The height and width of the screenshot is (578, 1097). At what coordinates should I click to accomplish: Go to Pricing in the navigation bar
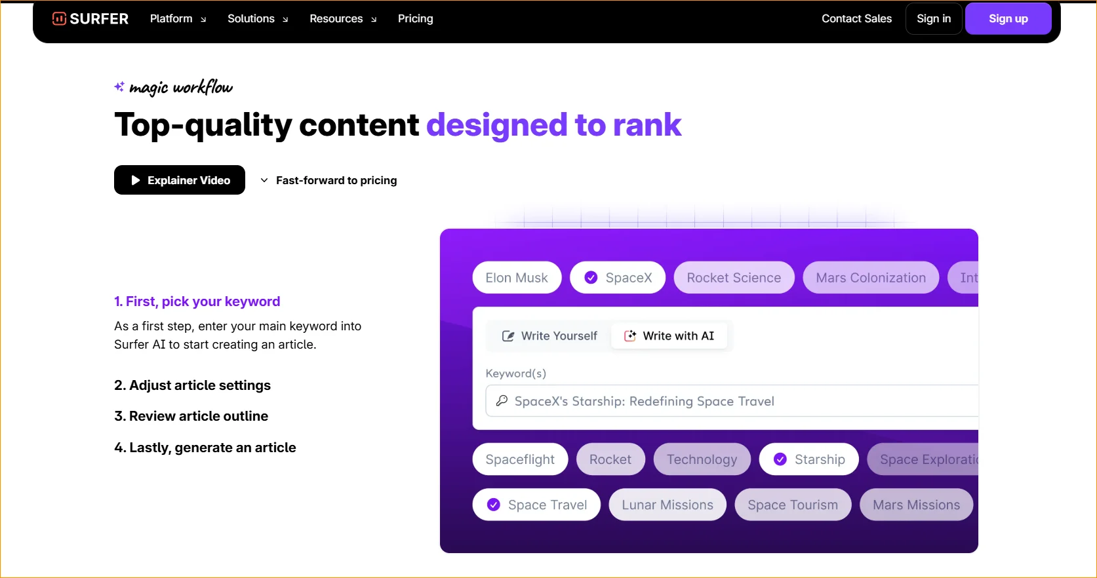[x=415, y=18]
